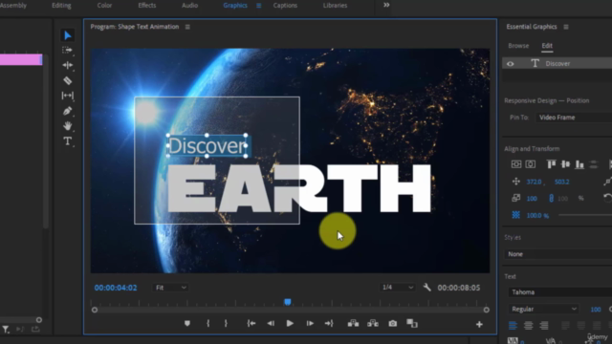Open the Tahoma font dropdown
Image resolution: width=612 pixels, height=344 pixels.
pos(560,292)
